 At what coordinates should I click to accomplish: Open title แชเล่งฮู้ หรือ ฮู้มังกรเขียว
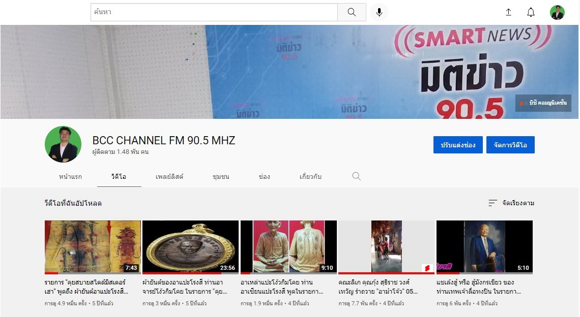coord(479,287)
